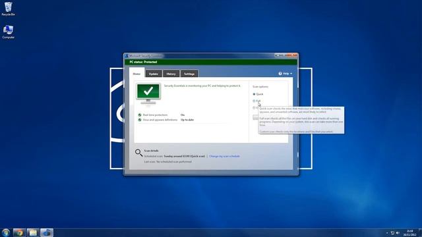Switch to the Update tab
This screenshot has height=237, width=422.
click(154, 74)
